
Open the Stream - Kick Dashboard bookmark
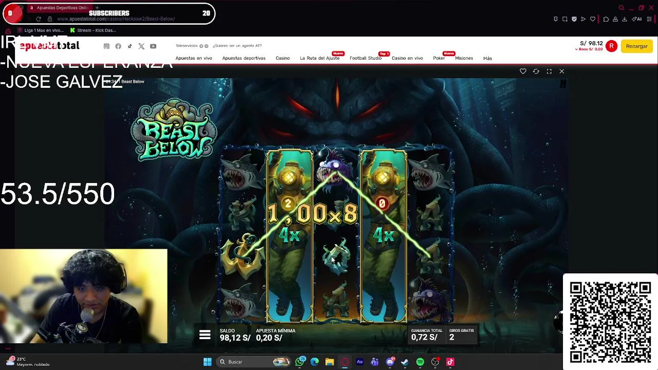tap(93, 30)
